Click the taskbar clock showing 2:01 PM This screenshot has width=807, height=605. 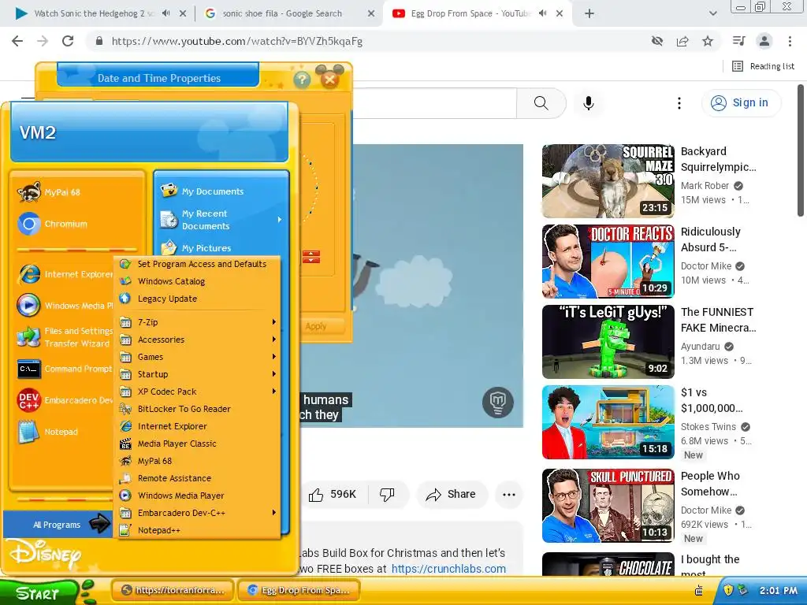point(778,591)
